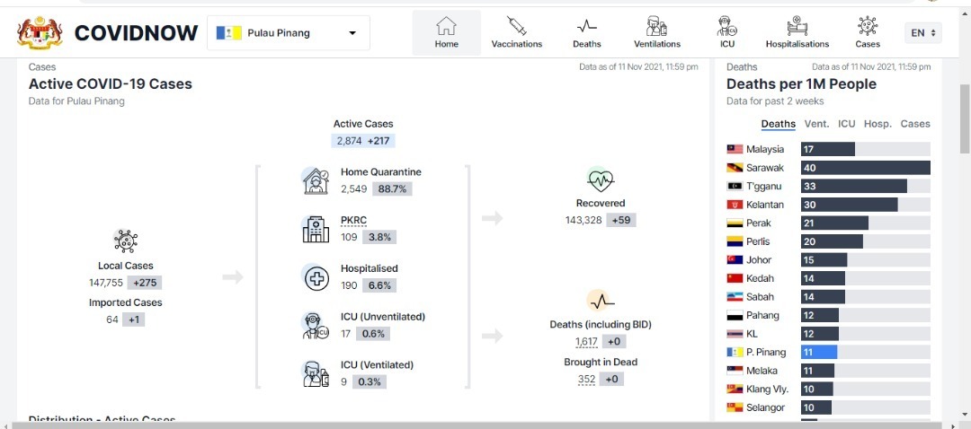Click the Local Cases +275 badge

point(144,283)
